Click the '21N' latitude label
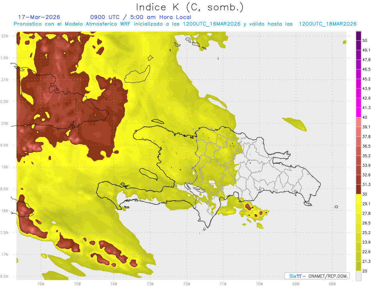Screen dimensions: 373x288 pos(5,80)
